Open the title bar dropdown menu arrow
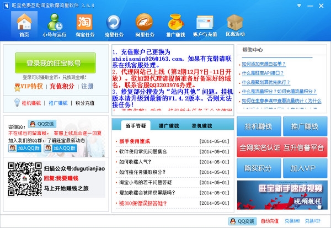 [x=299, y=6]
